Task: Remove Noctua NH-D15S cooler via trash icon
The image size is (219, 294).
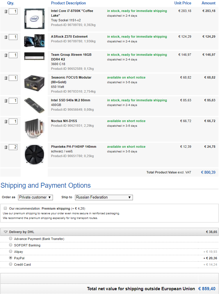Action: (6, 121)
